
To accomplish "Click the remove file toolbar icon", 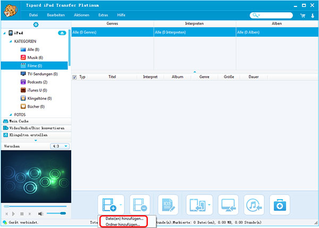I will point(140,205).
